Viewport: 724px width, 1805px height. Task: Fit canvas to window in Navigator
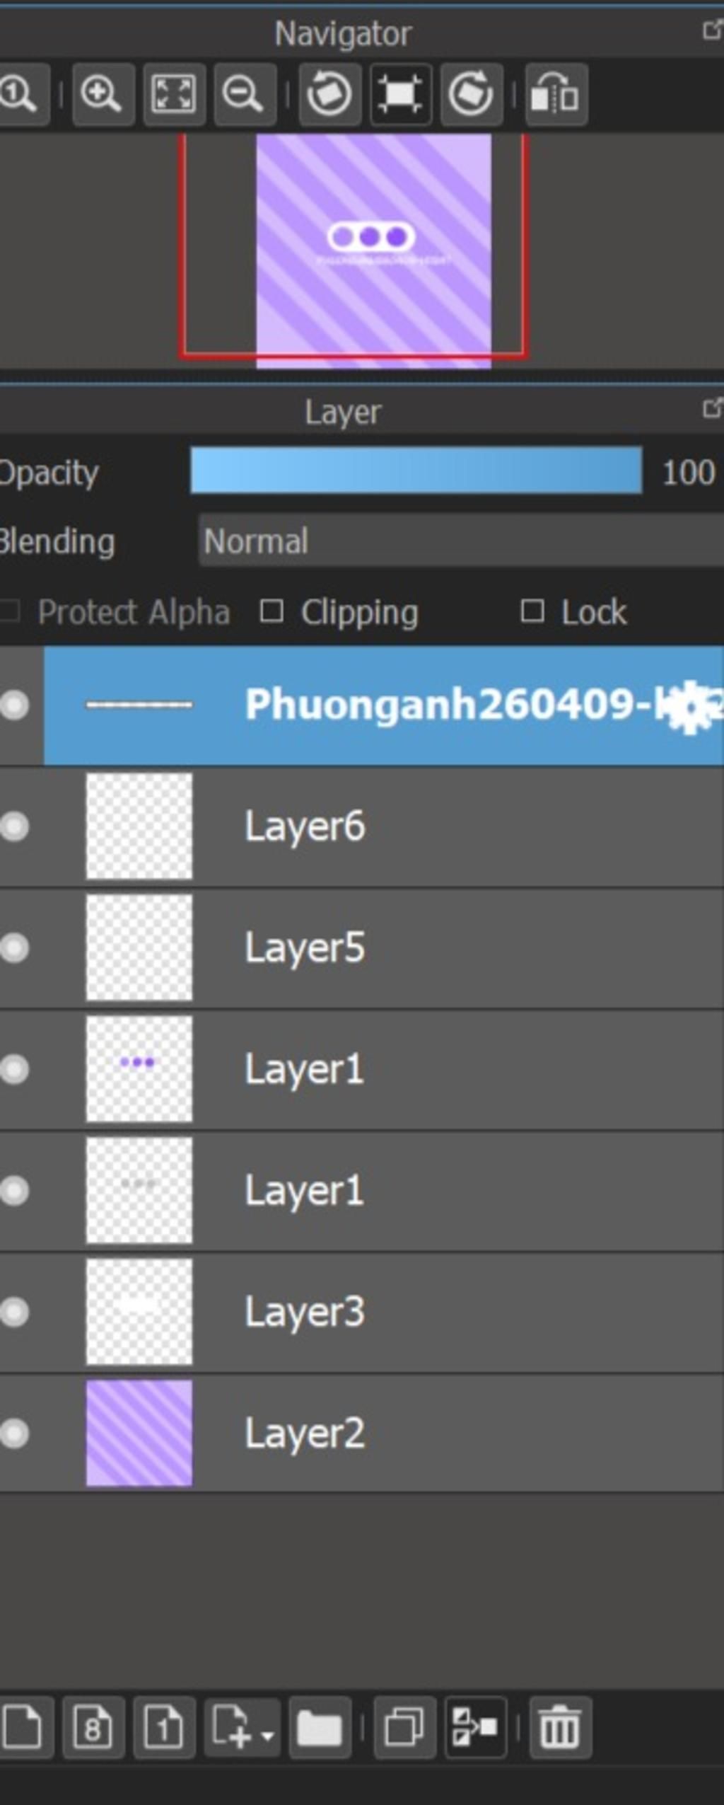174,94
